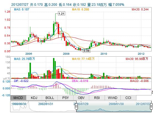
Task: Click the 2008 year axis label
Action: tap(66, 54)
